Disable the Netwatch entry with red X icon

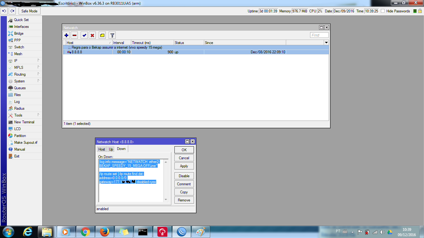click(x=92, y=35)
